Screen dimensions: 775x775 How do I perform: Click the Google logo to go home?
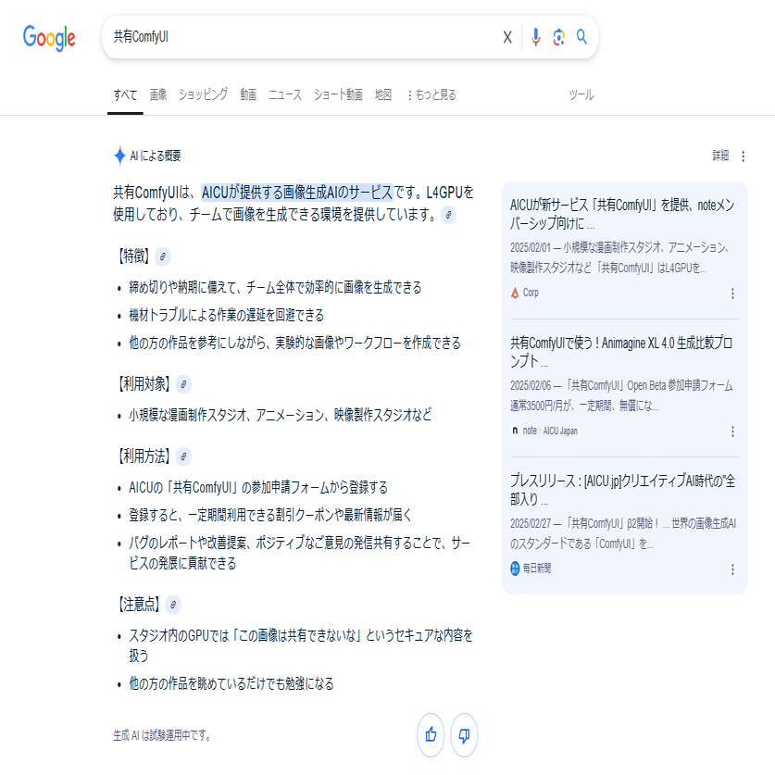(49, 38)
